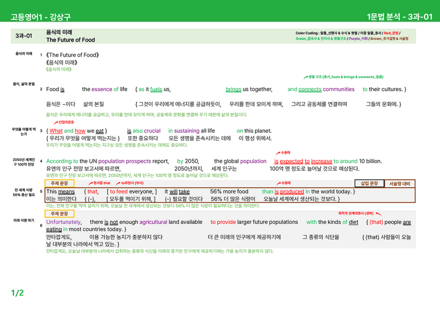
Task: Click "10 billion" in sentence 4
Action: tap(370, 162)
